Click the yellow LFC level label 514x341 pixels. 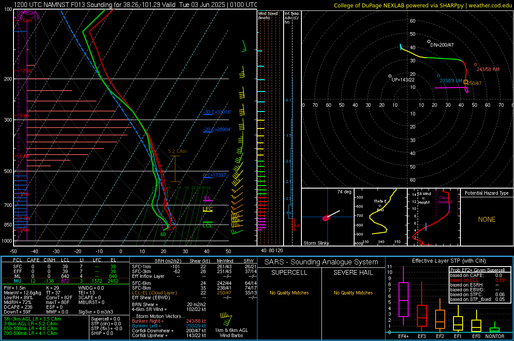207,209
